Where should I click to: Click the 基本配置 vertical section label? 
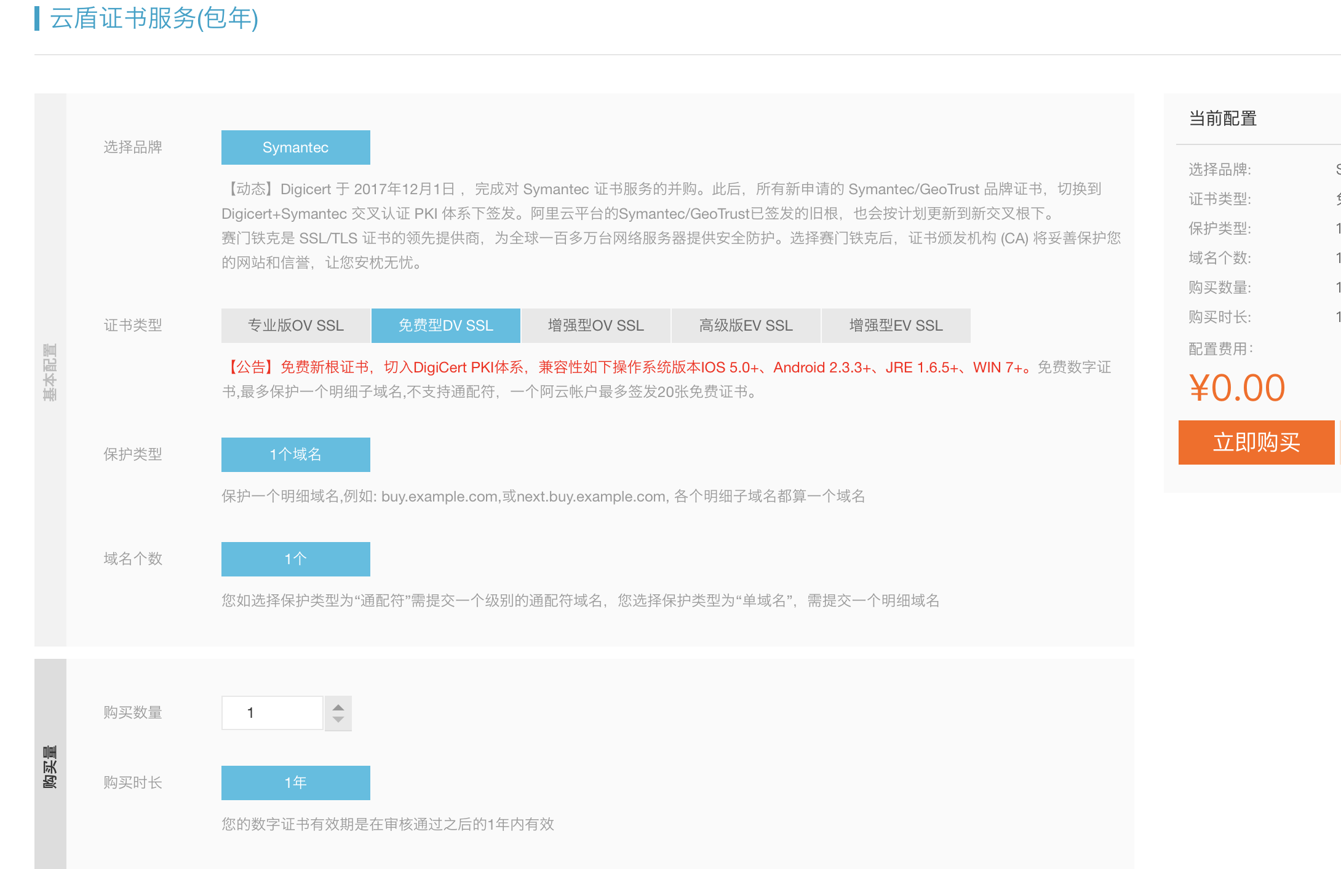pyautogui.click(x=50, y=372)
